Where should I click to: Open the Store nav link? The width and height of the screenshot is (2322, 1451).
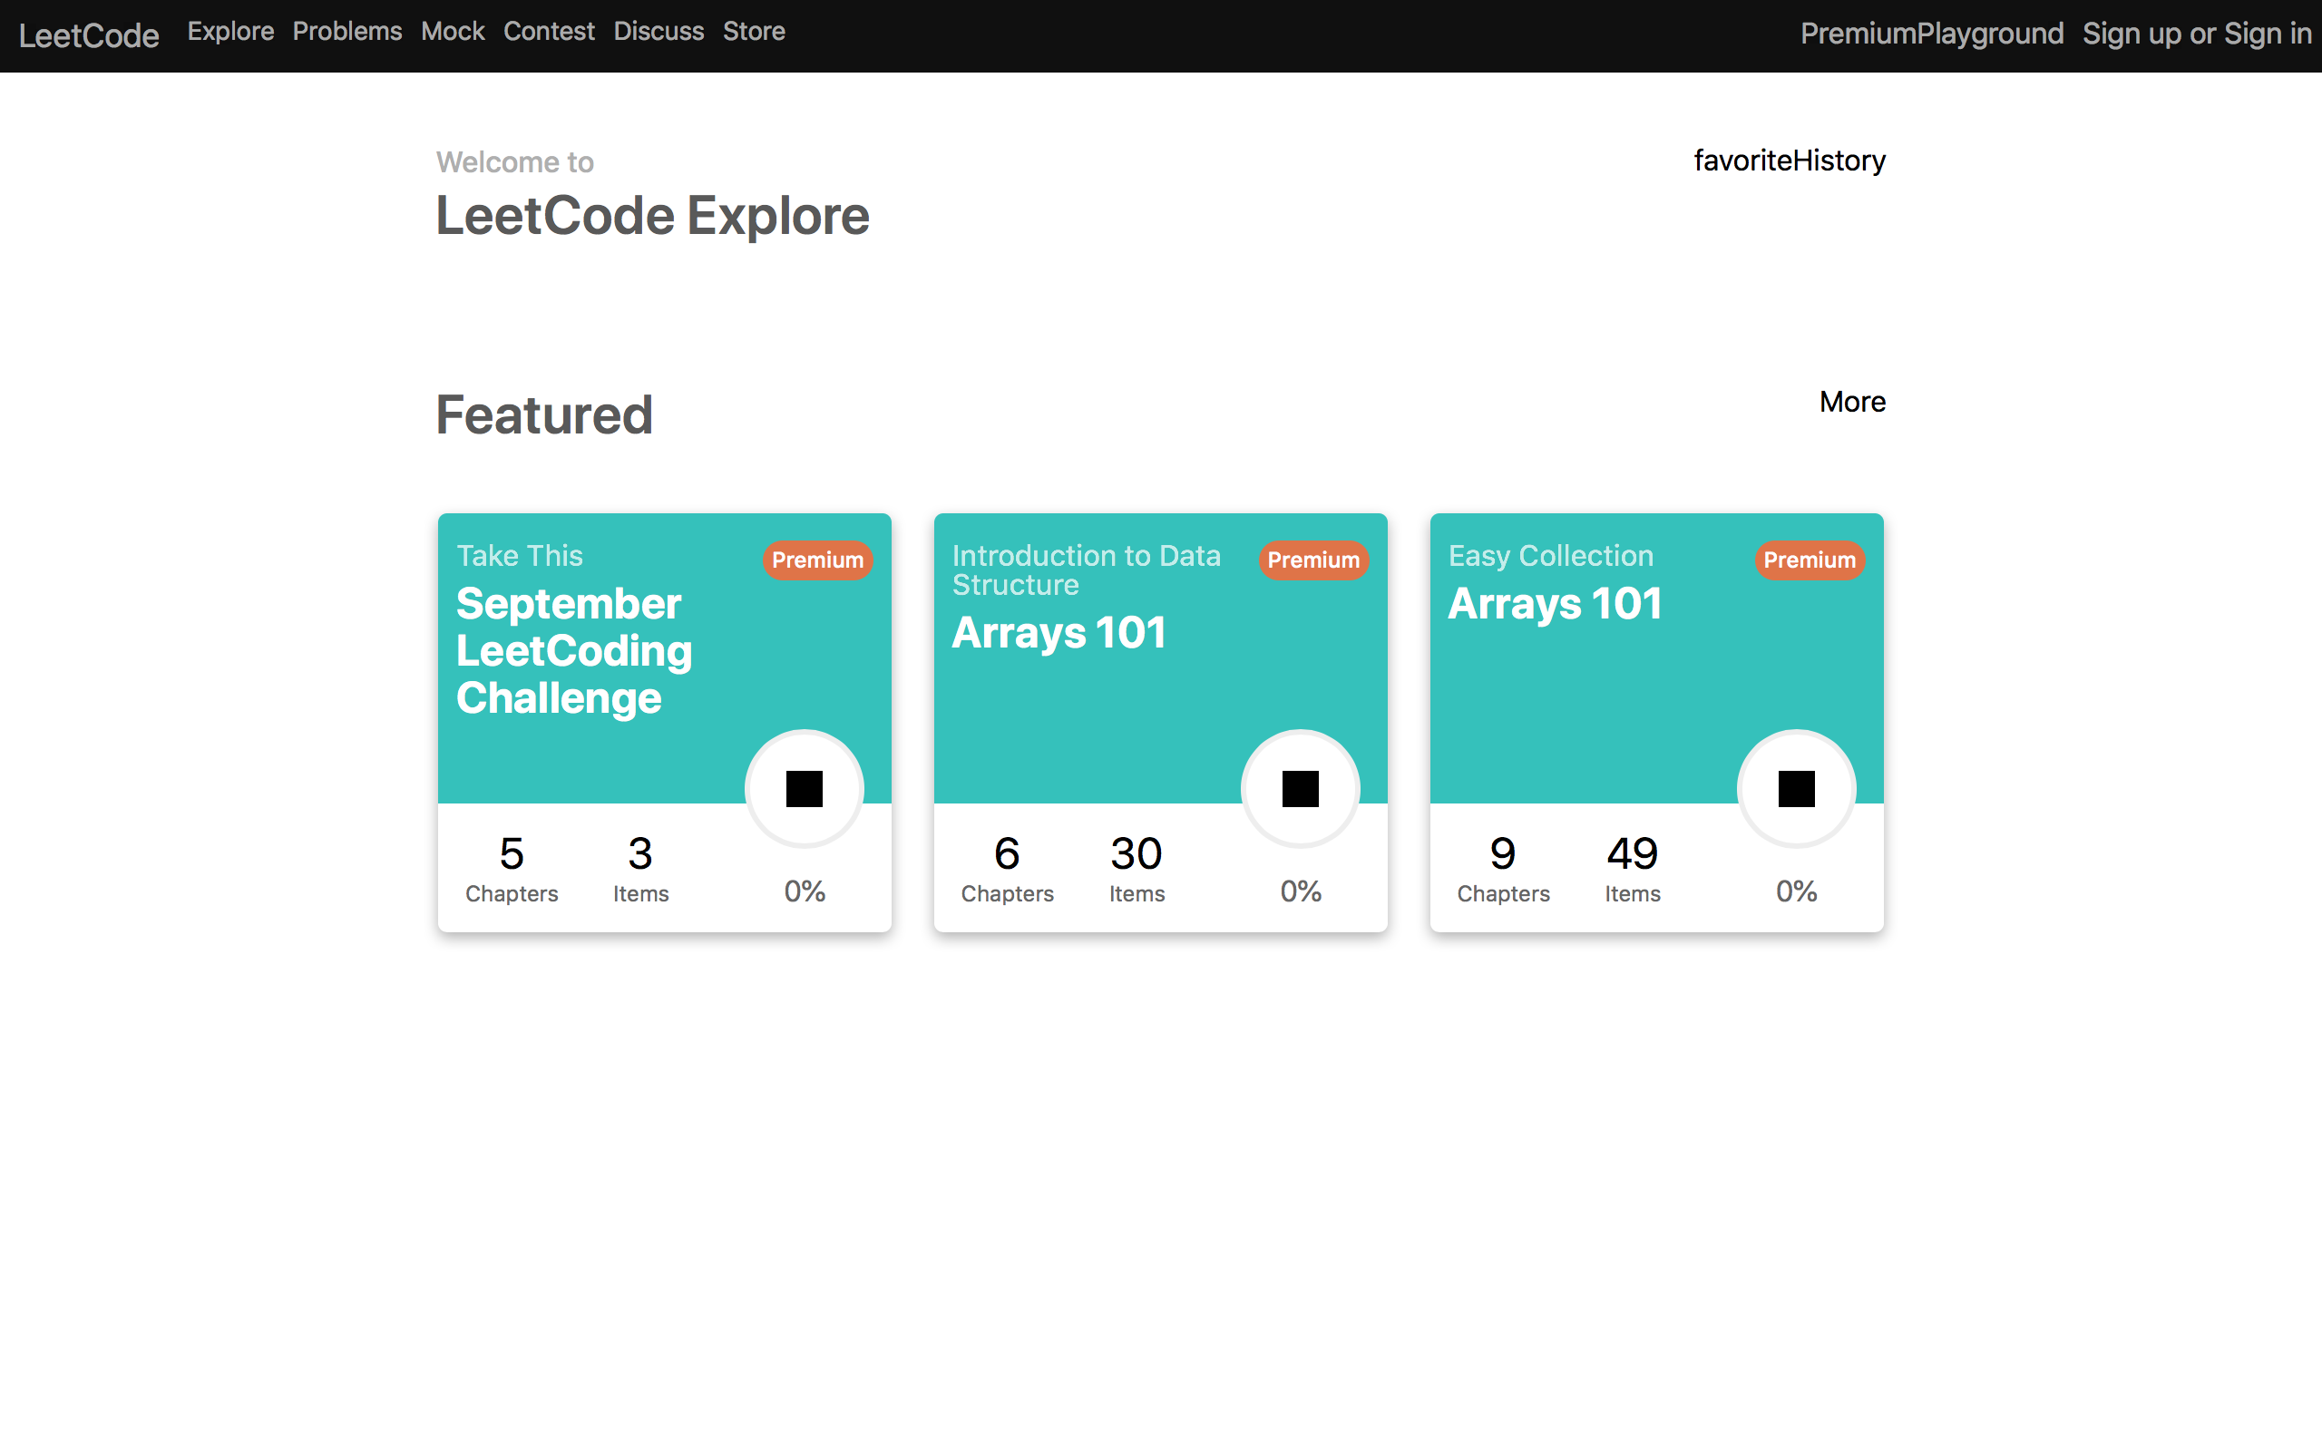pos(754,32)
